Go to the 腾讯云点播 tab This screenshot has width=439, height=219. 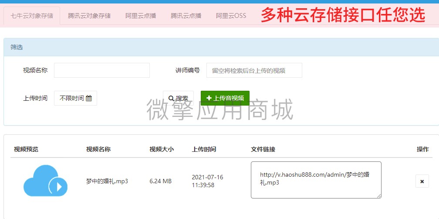[186, 16]
